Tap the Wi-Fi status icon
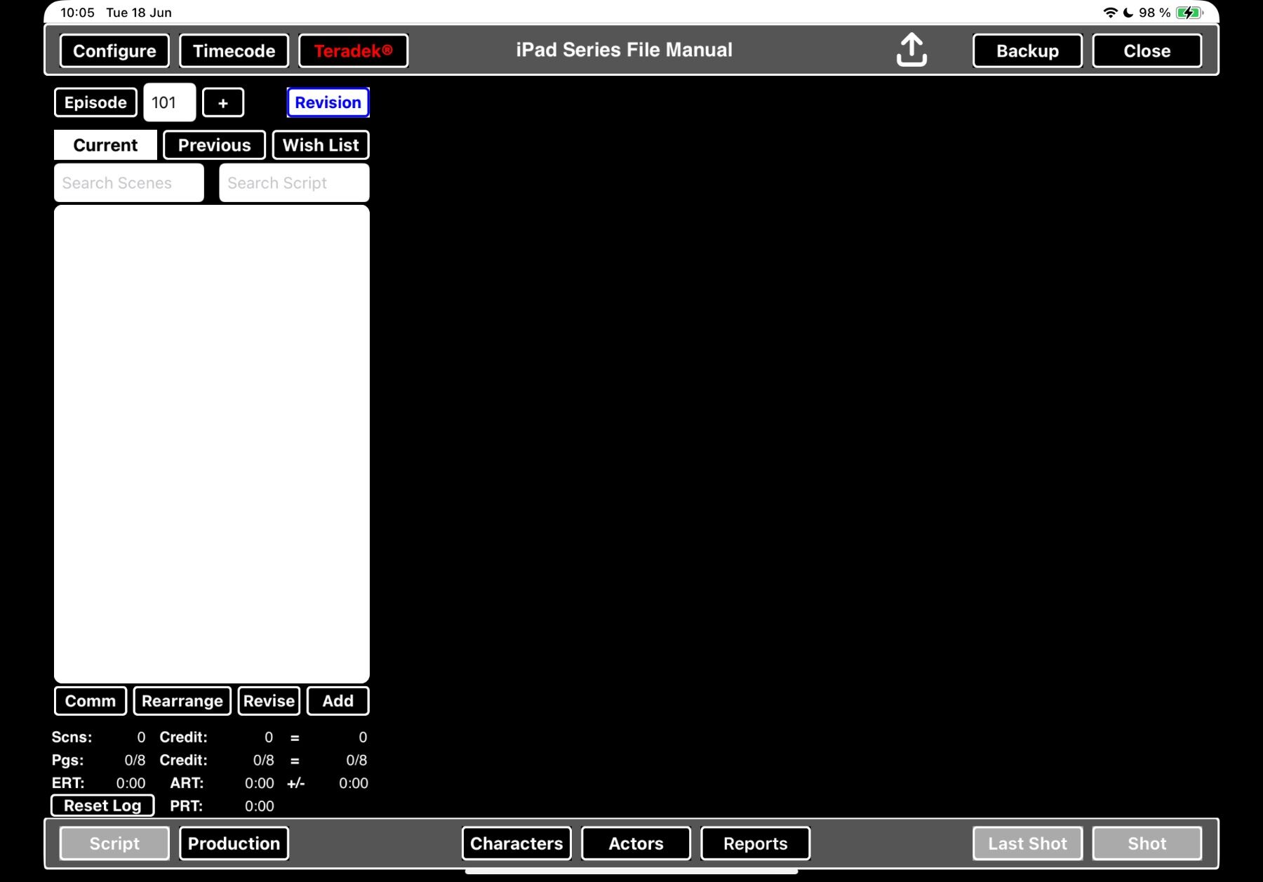The height and width of the screenshot is (882, 1263). (x=1110, y=13)
